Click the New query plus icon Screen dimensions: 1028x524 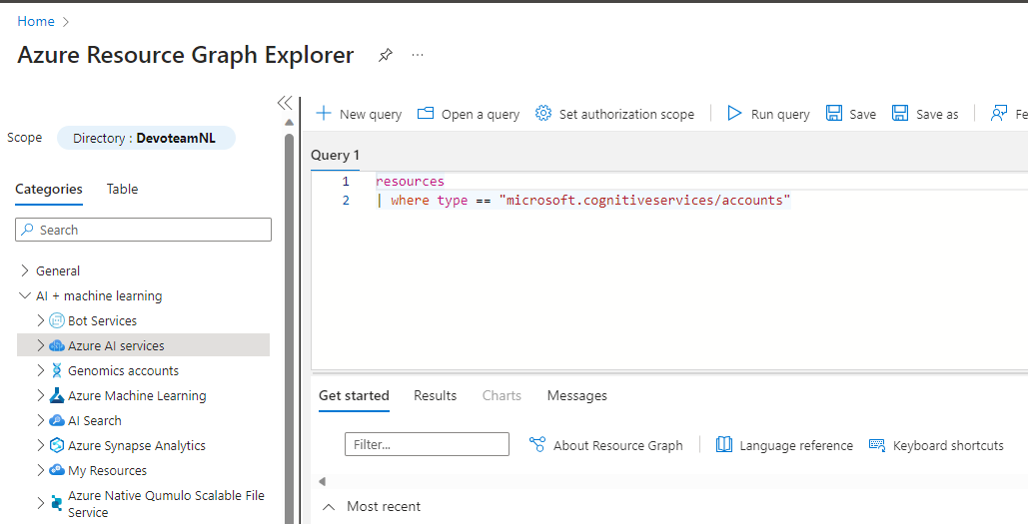(324, 114)
